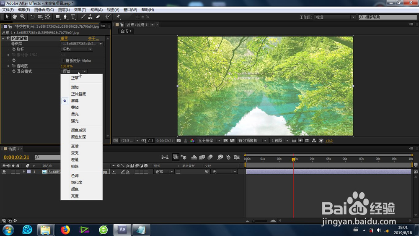Select the Eraser tool
This screenshot has width=419, height=236.
click(98, 17)
